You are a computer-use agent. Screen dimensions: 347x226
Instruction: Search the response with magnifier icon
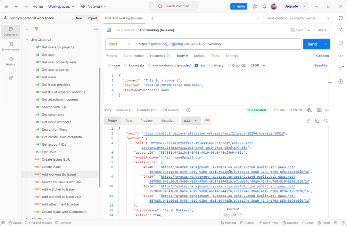(x=325, y=121)
